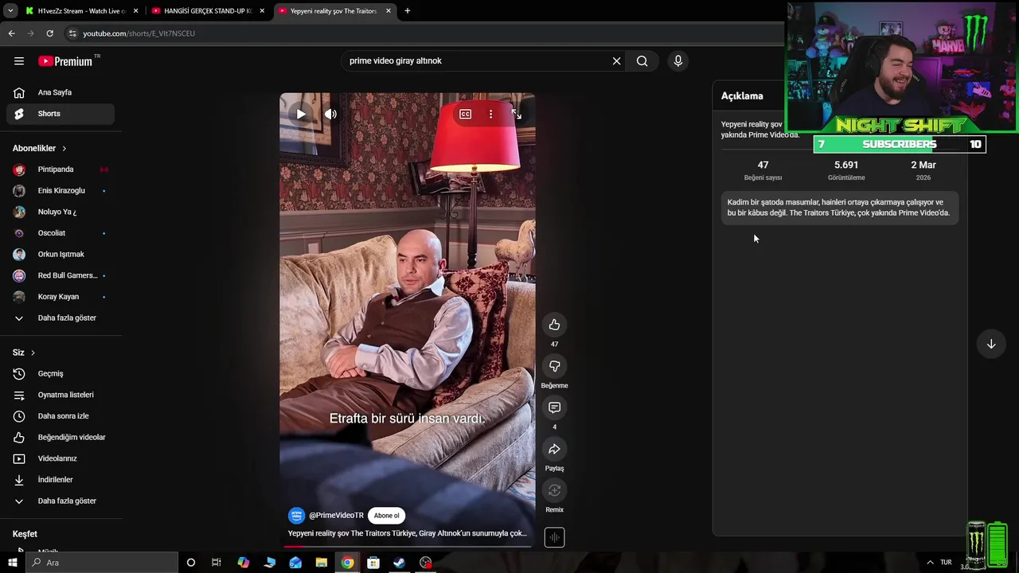Open Ana Sayfa in sidebar
The image size is (1019, 573).
coord(61,92)
